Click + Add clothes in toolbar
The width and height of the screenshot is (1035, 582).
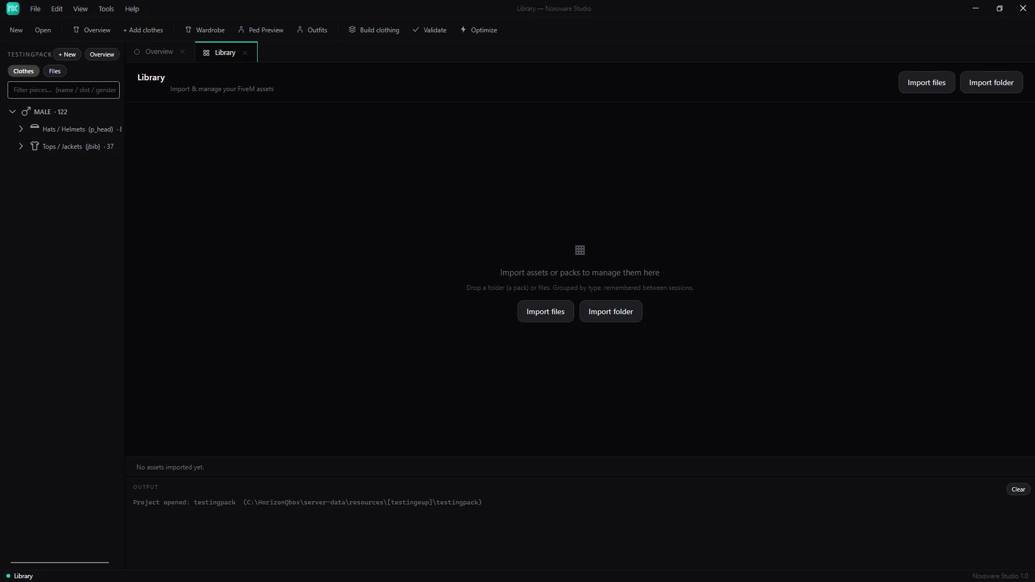point(143,30)
